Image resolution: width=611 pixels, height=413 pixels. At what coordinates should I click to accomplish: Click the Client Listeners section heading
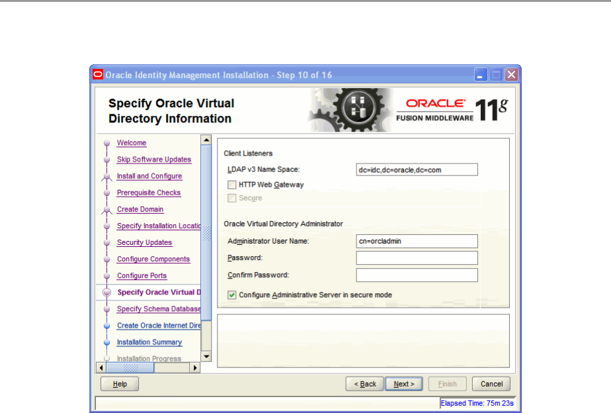(x=248, y=154)
